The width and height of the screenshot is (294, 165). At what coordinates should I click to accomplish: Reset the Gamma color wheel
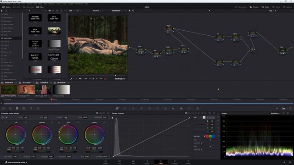[52, 122]
